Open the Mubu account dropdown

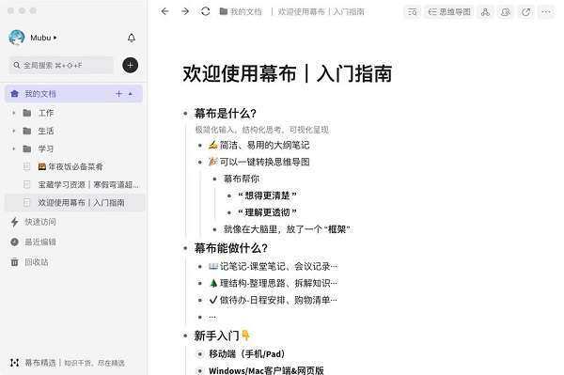click(43, 38)
